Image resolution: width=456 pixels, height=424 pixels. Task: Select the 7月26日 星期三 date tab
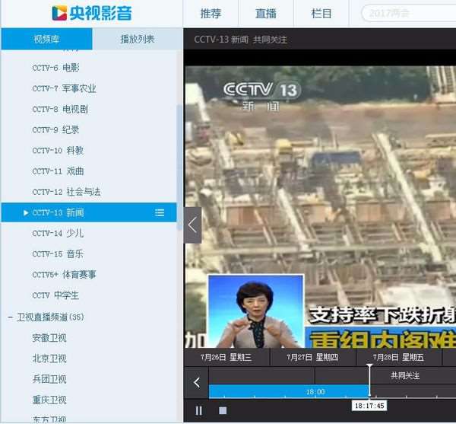(x=226, y=357)
